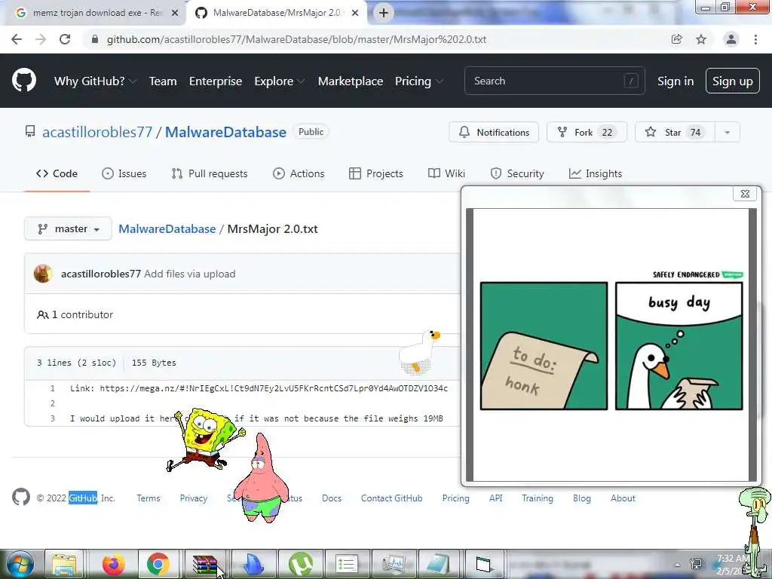The image size is (772, 579).
Task: Close the goose comic popup window
Action: point(745,194)
